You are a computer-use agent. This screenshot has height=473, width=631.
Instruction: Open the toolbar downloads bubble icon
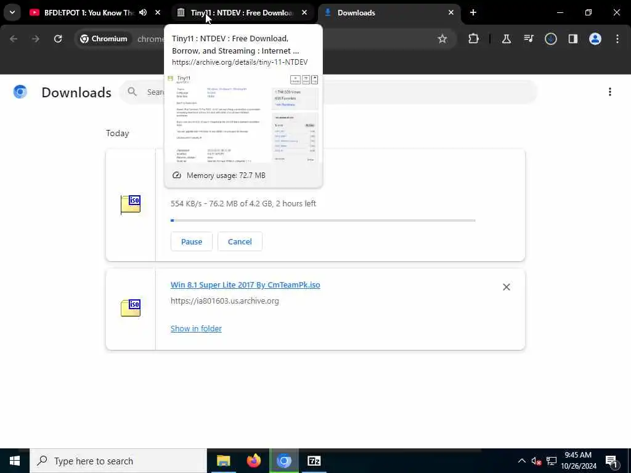click(x=551, y=39)
